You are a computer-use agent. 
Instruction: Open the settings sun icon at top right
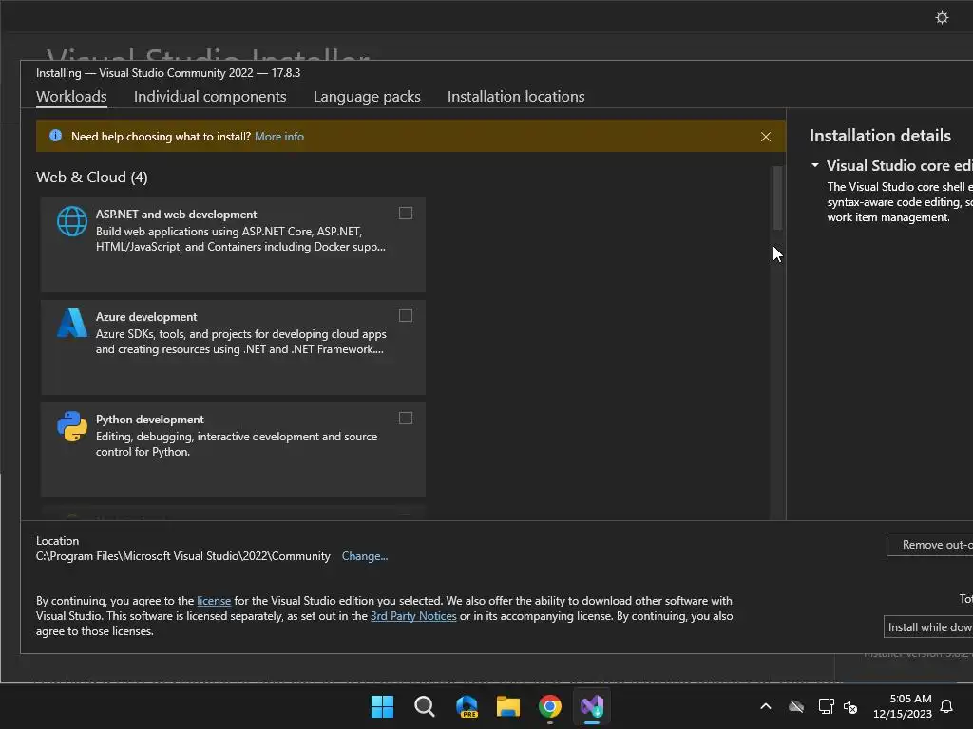click(942, 17)
